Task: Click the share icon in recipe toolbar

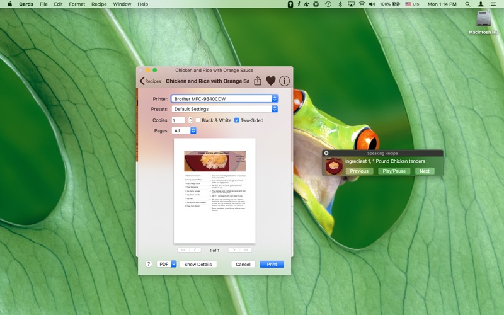Action: tap(258, 81)
